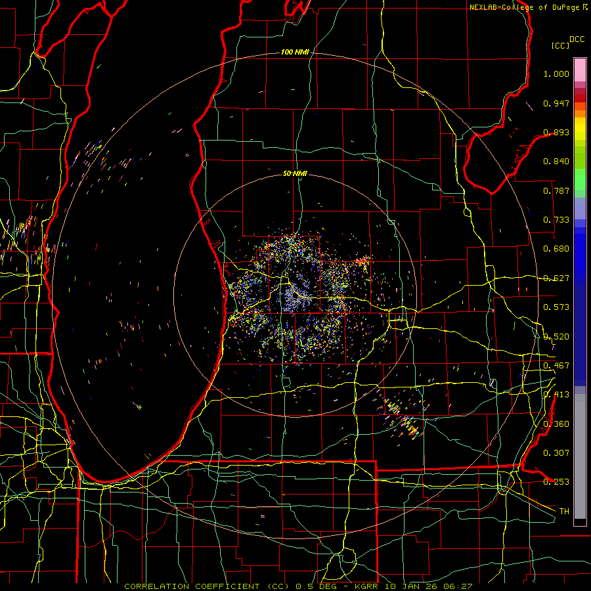Viewport: 591px width, 591px height.
Task: Click the 0.360 color scale value
Action: 556,424
